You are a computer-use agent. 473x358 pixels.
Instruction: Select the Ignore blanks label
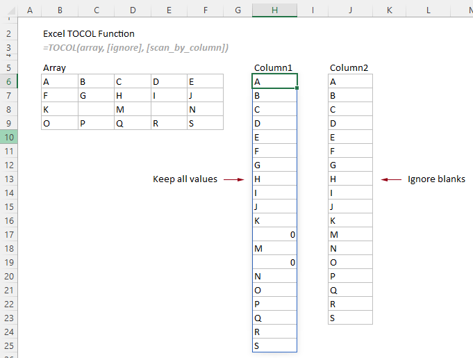[x=436, y=179]
